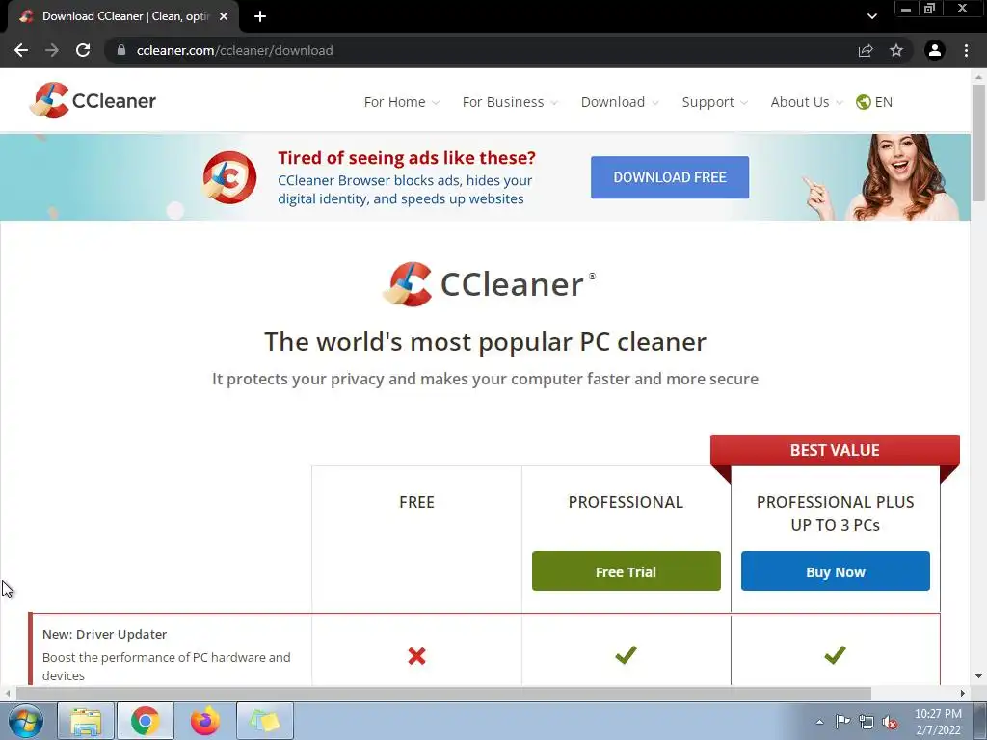Click the globe language icon
The height and width of the screenshot is (740, 987).
(x=863, y=102)
